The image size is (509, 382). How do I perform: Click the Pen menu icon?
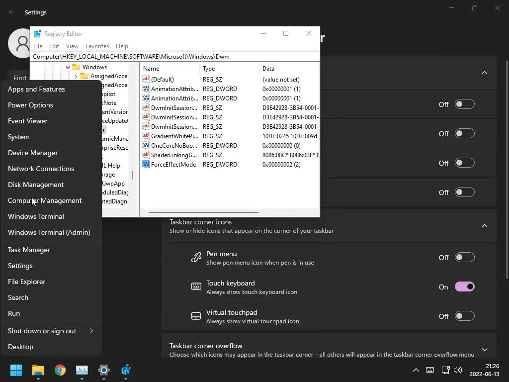[196, 258]
